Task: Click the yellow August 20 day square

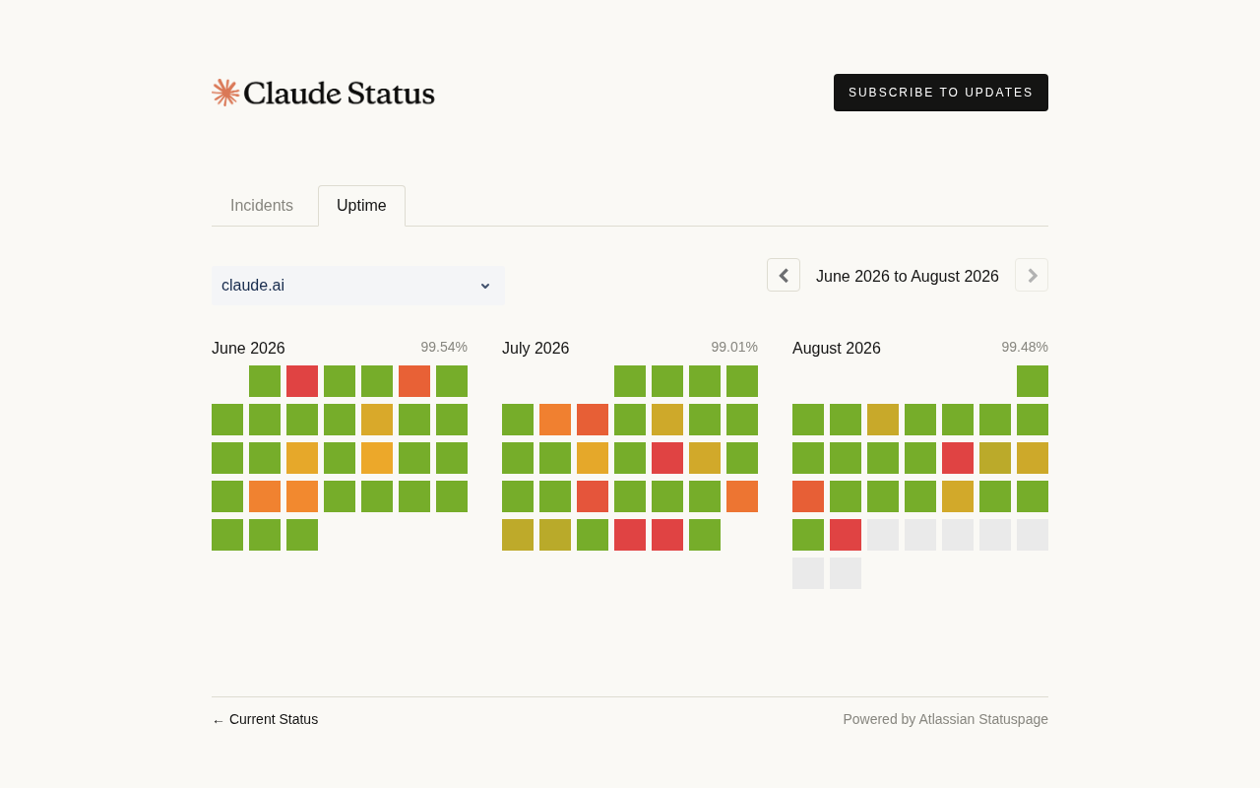Action: [958, 496]
